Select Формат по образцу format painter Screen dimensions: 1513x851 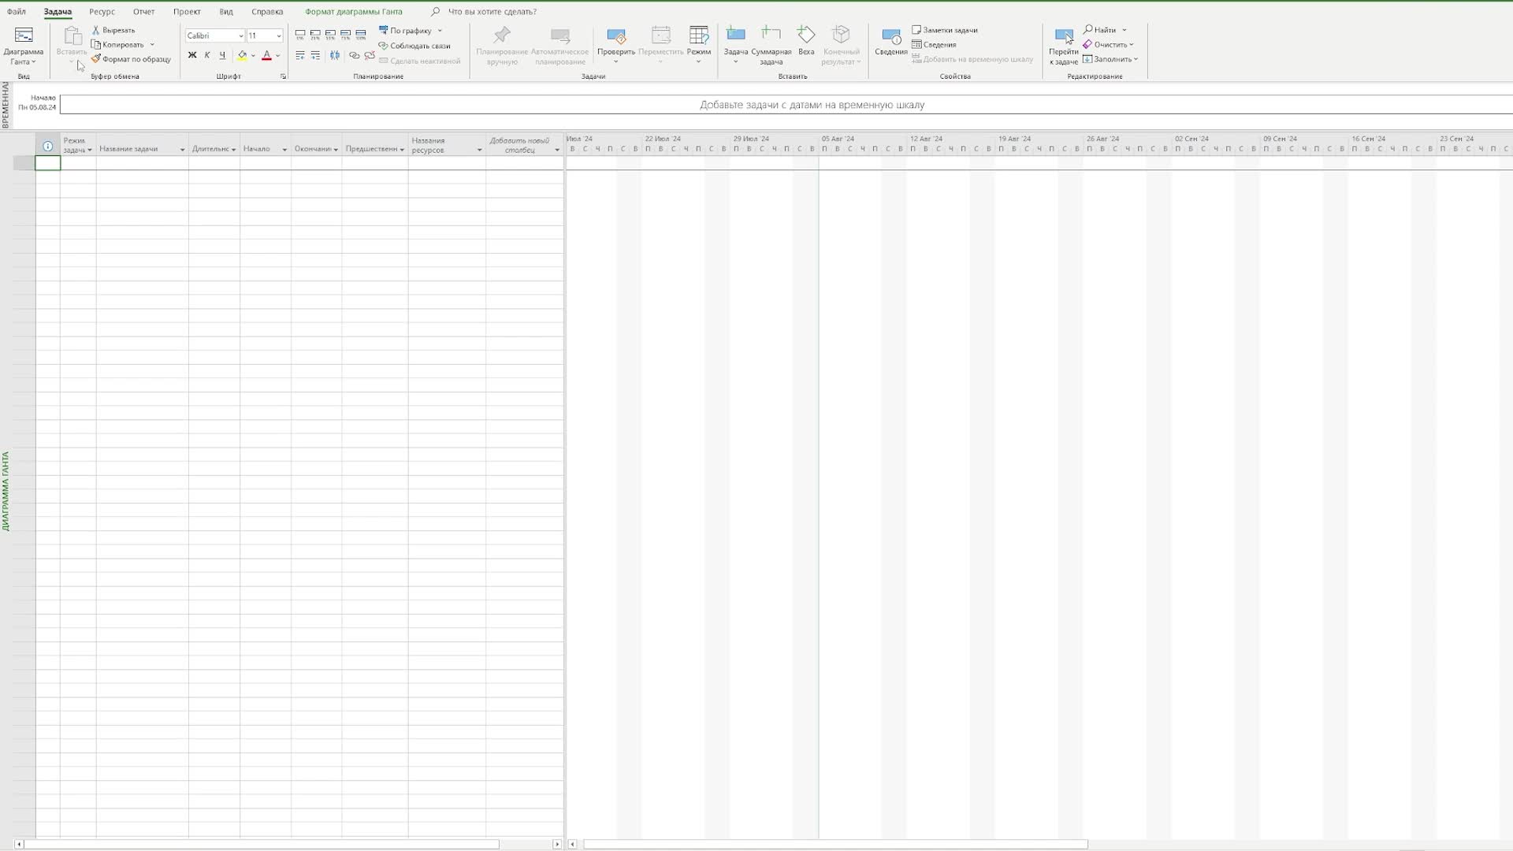[x=131, y=59]
